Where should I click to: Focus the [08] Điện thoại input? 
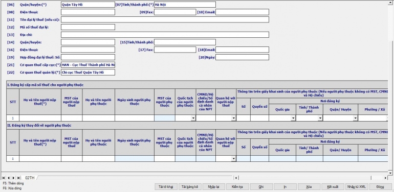coord(88,12)
